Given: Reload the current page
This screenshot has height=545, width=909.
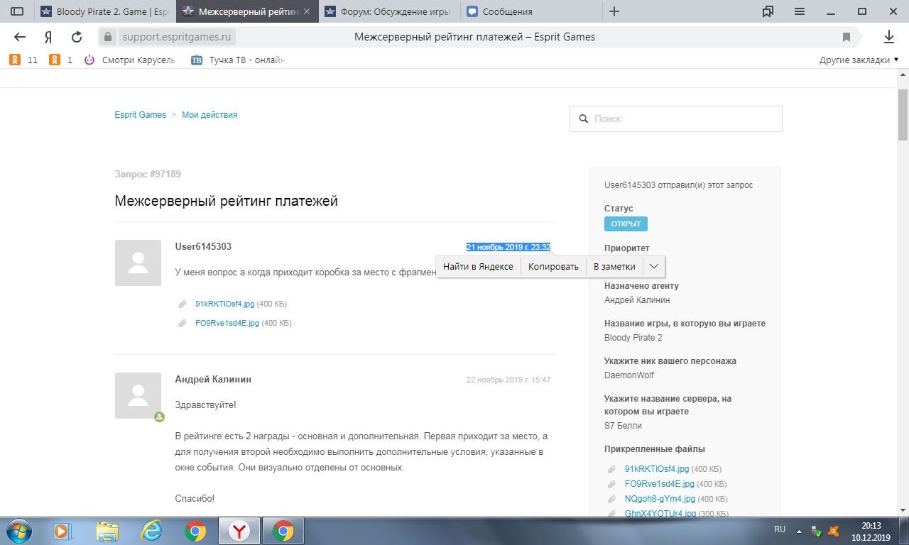Looking at the screenshot, I should coord(77,37).
